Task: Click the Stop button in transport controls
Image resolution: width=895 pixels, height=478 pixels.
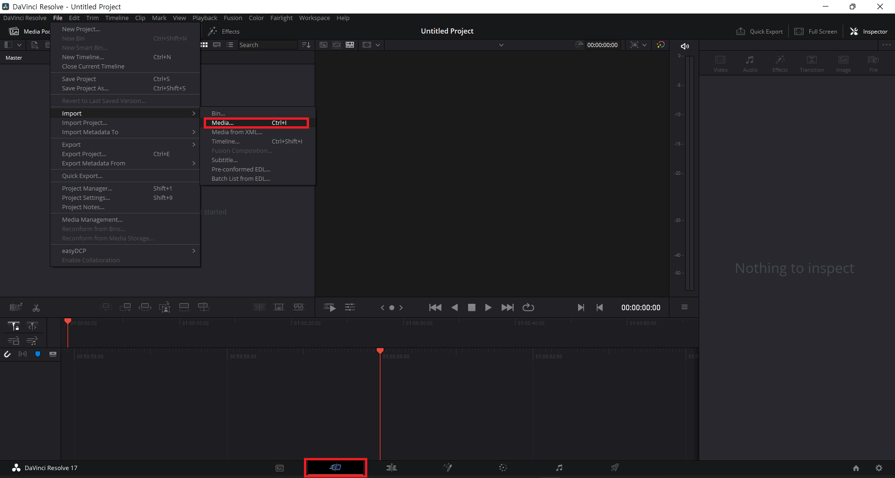Action: coord(472,307)
